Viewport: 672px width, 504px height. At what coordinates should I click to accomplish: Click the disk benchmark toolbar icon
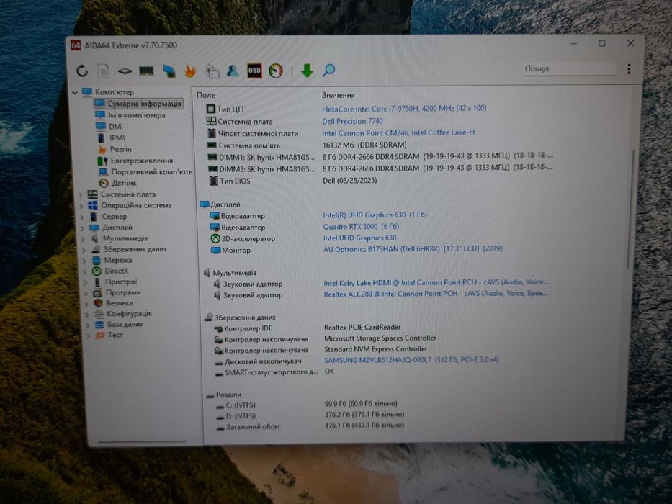(125, 71)
